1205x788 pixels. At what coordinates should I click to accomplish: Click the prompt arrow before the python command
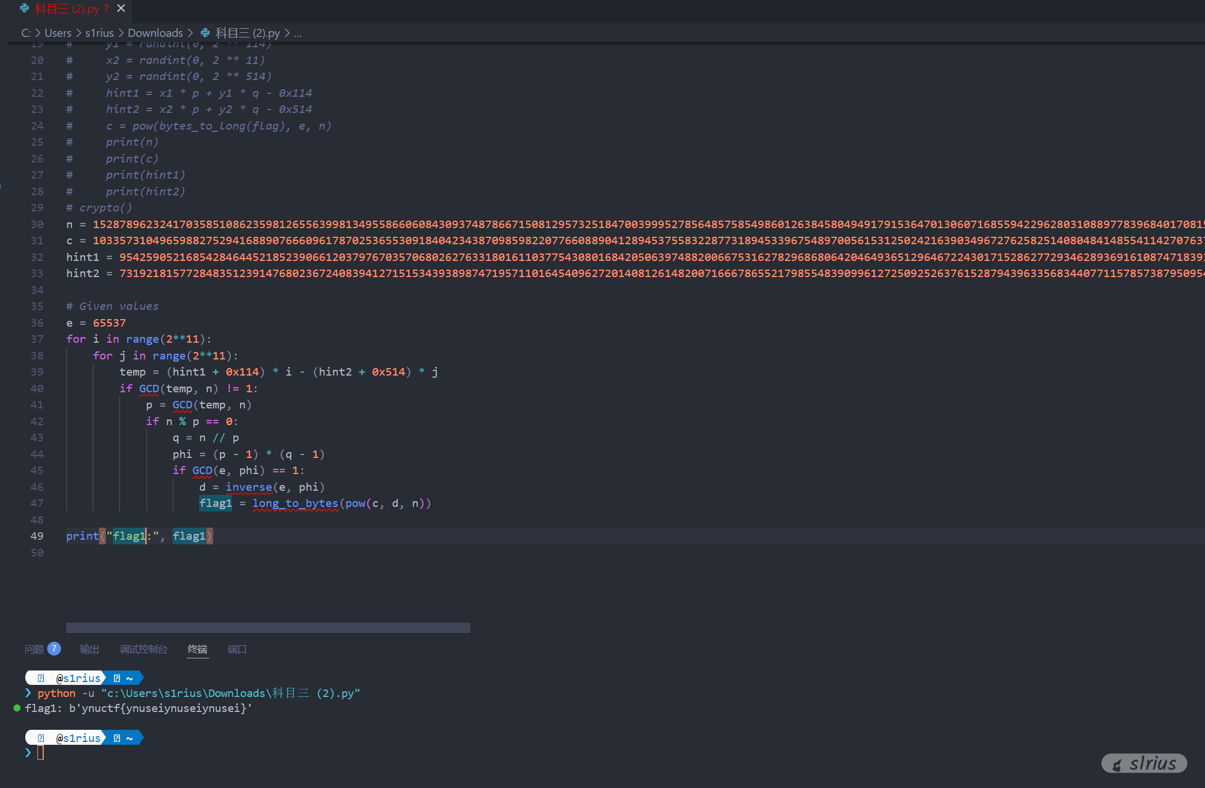28,693
